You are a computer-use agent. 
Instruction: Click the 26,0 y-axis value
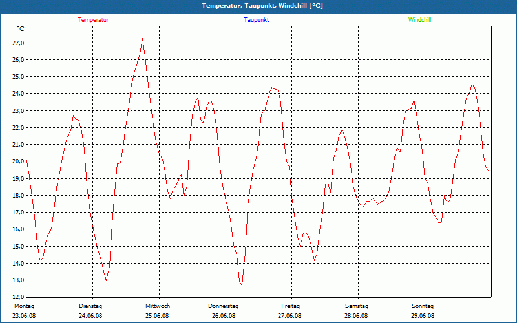pos(19,60)
